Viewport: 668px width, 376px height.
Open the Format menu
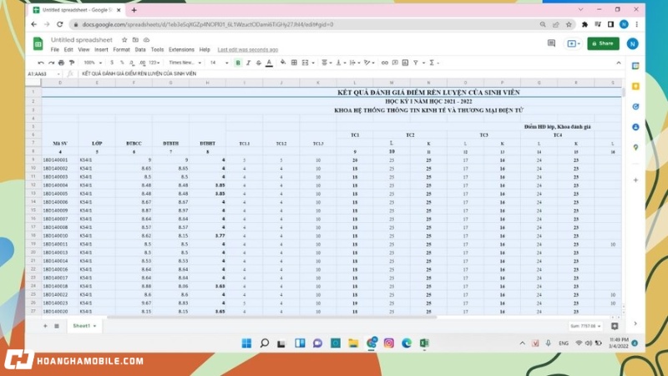(x=121, y=49)
